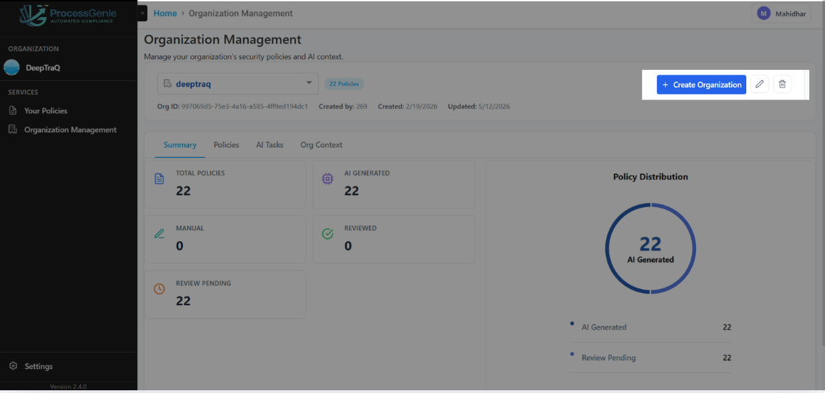Click the Policy Distribution title
The image size is (825, 393).
click(650, 176)
